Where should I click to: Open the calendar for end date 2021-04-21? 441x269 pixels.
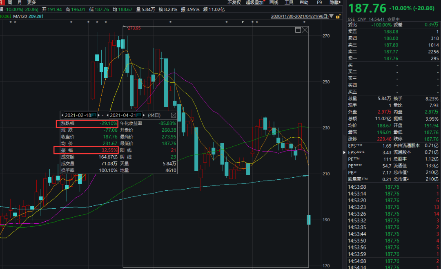click(x=138, y=115)
